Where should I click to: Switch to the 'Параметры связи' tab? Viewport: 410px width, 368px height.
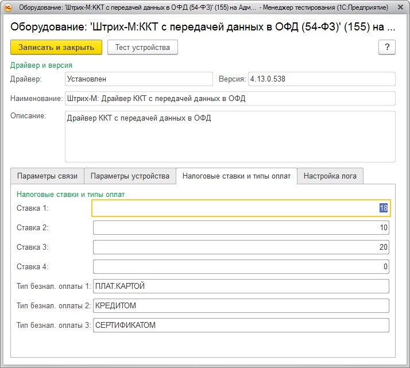pyautogui.click(x=47, y=176)
